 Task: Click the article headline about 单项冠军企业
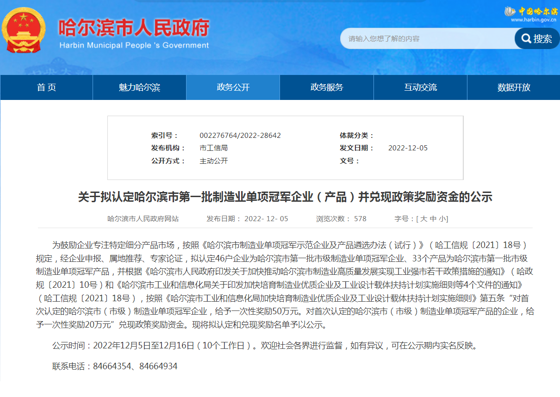pyautogui.click(x=285, y=197)
